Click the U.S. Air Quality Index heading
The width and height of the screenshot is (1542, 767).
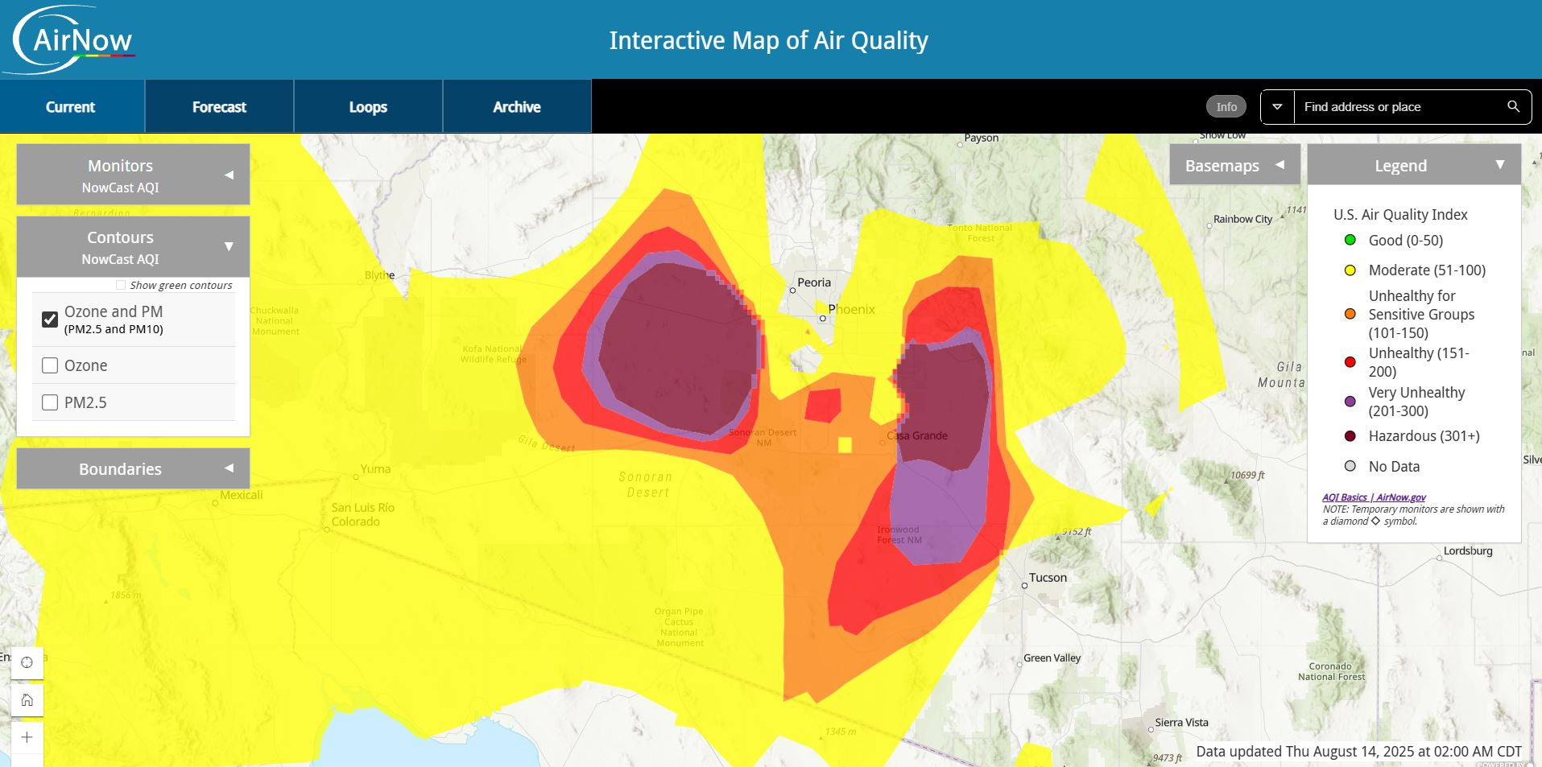[x=1400, y=215]
